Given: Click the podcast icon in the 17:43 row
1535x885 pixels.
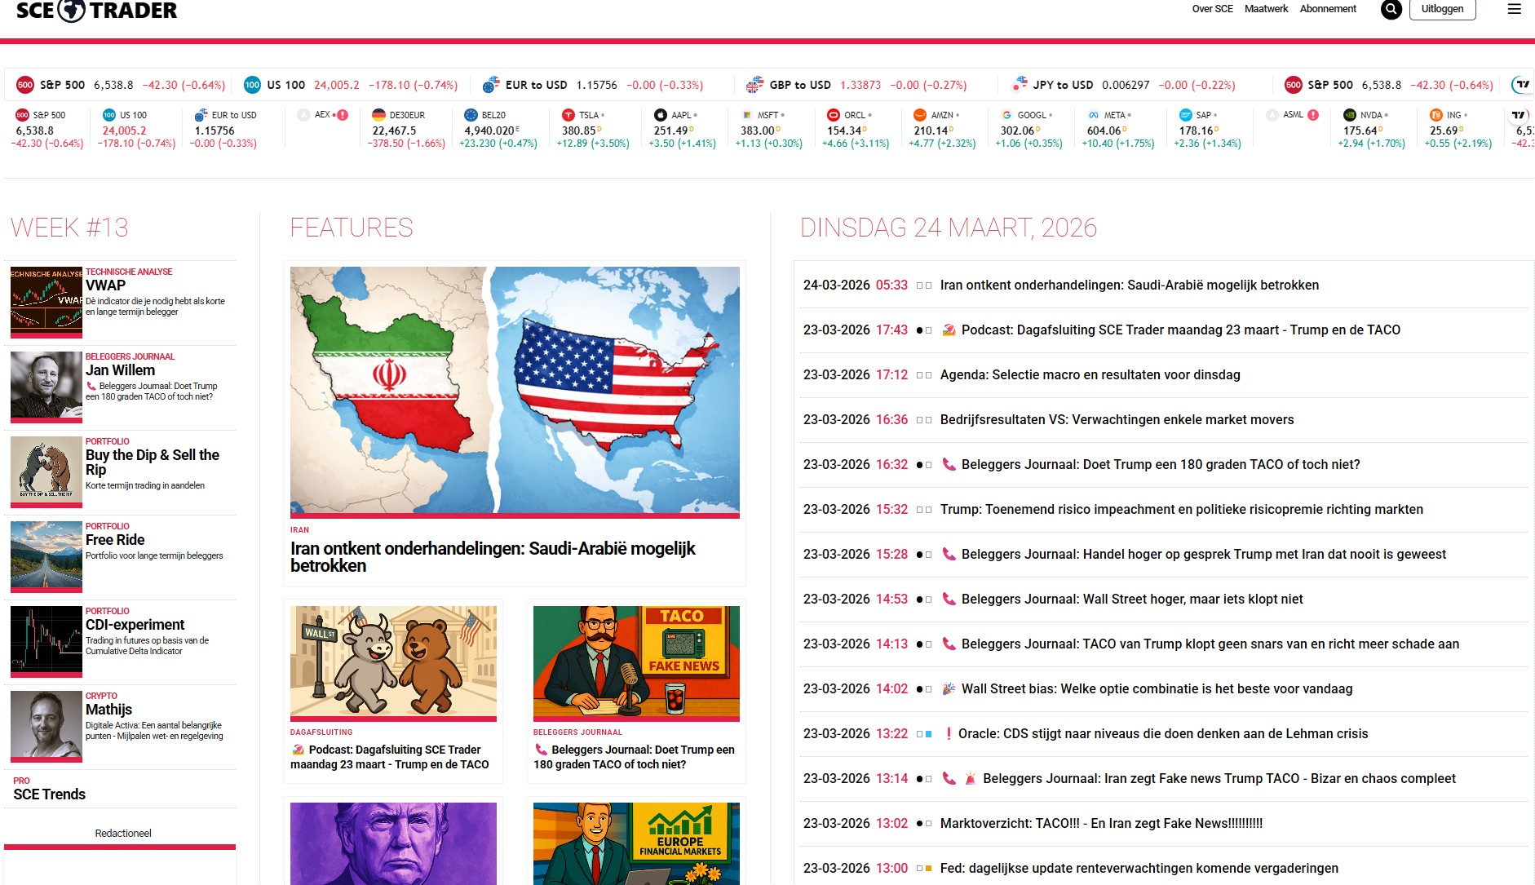Looking at the screenshot, I should coord(949,330).
